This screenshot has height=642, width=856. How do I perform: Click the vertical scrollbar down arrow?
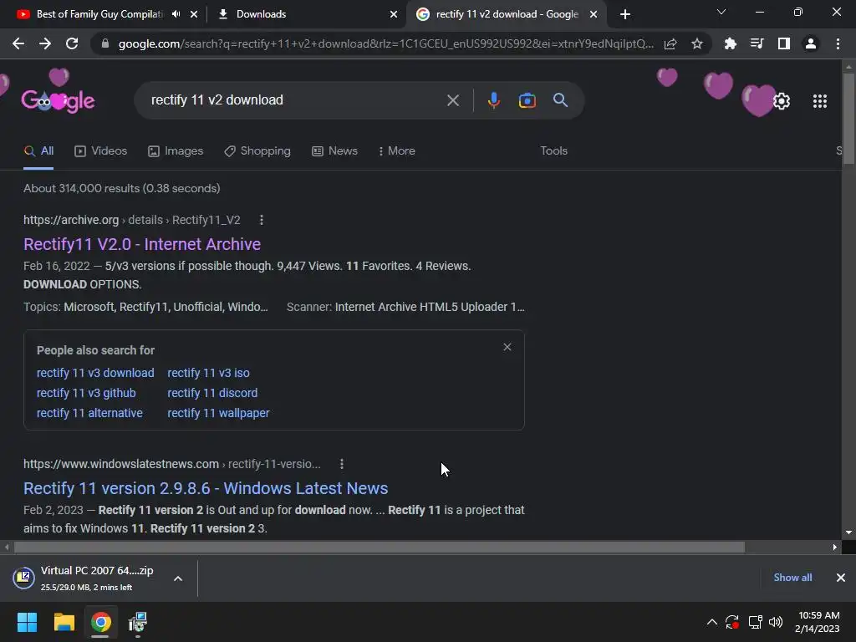pyautogui.click(x=848, y=532)
